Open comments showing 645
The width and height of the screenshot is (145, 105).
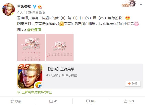pyautogui.click(x=91, y=101)
